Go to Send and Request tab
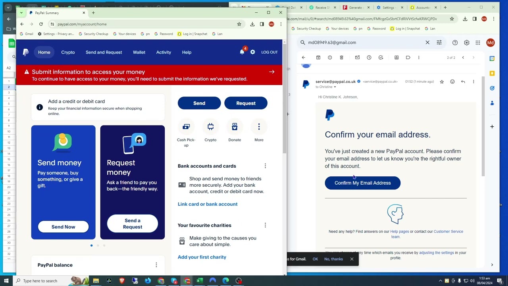This screenshot has width=508, height=286. click(x=104, y=52)
